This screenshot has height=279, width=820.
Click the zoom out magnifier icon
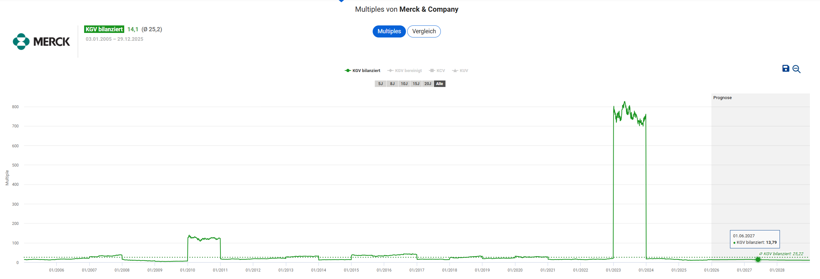tap(796, 69)
